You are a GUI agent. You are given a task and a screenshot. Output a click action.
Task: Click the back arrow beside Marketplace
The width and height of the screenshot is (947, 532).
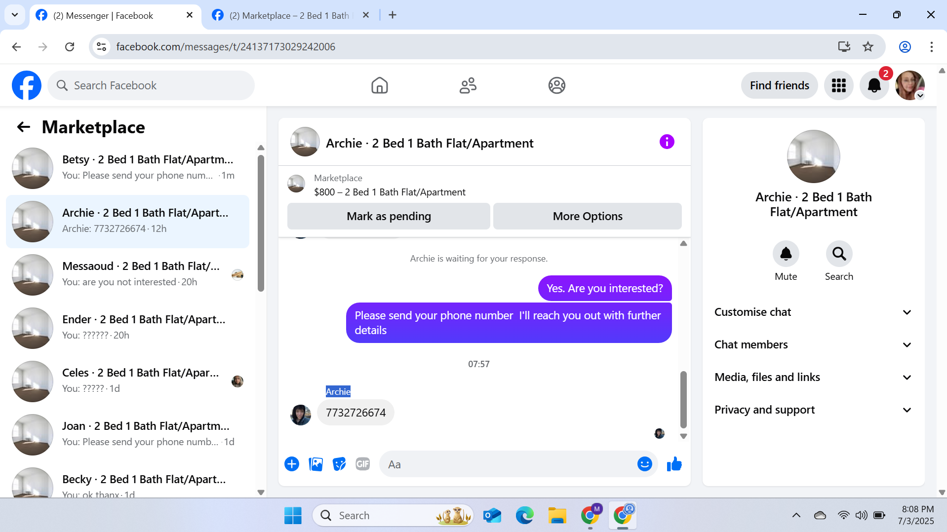[x=24, y=127]
